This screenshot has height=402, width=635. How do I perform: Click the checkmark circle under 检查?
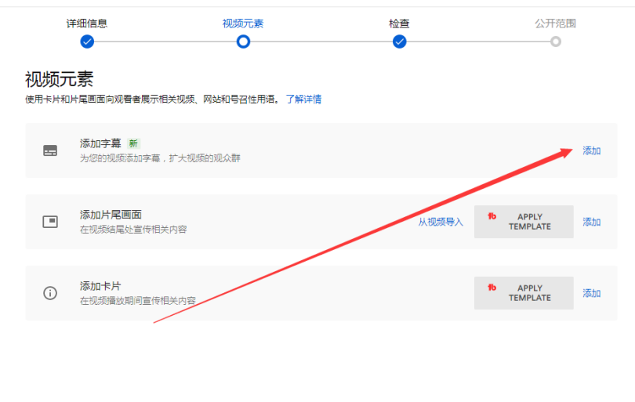pyautogui.click(x=399, y=42)
